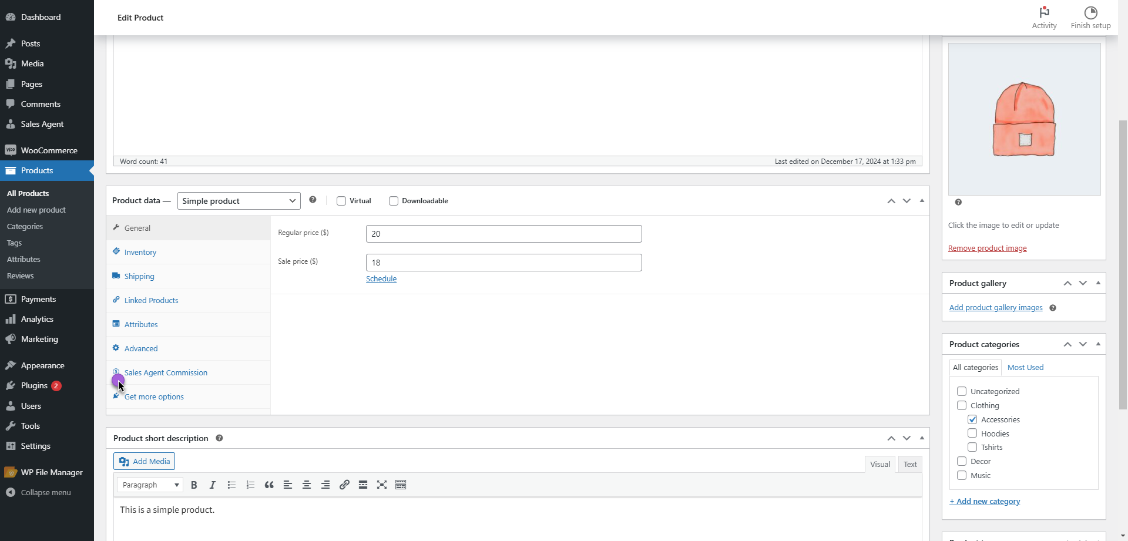Open the Inventory tab

(x=188, y=252)
